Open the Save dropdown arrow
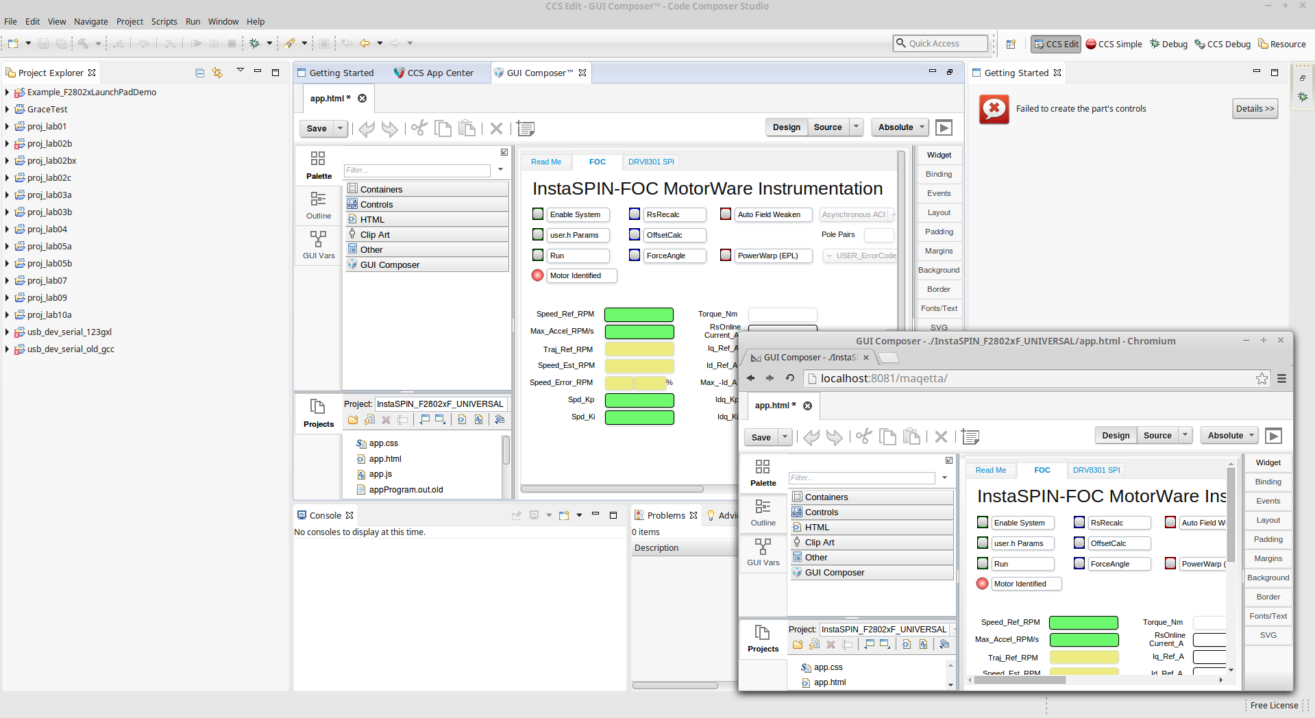This screenshot has height=718, width=1315. (x=340, y=128)
